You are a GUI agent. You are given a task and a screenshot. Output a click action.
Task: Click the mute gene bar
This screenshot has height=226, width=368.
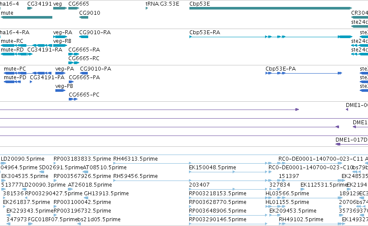26,17
